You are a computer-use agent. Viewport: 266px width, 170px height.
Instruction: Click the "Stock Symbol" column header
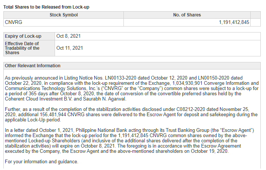64,15
